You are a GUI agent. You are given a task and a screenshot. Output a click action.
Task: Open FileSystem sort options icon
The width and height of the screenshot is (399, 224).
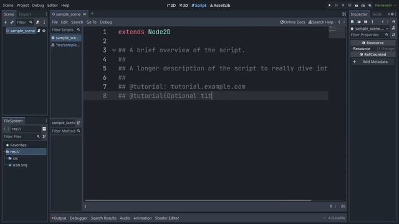(x=44, y=137)
